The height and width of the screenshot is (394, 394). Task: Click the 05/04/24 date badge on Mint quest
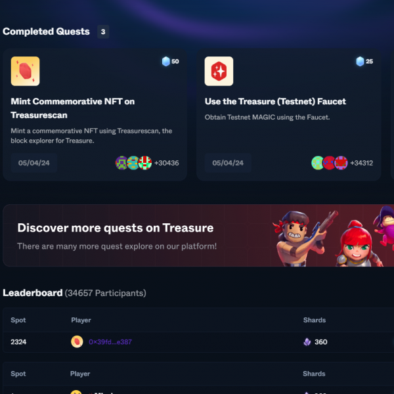pyautogui.click(x=34, y=163)
